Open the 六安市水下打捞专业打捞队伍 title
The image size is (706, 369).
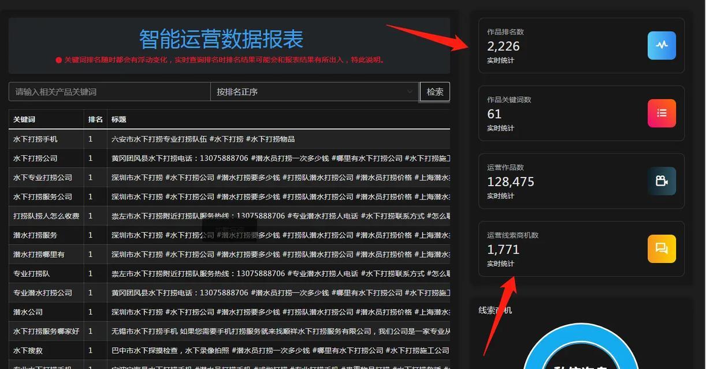point(203,139)
